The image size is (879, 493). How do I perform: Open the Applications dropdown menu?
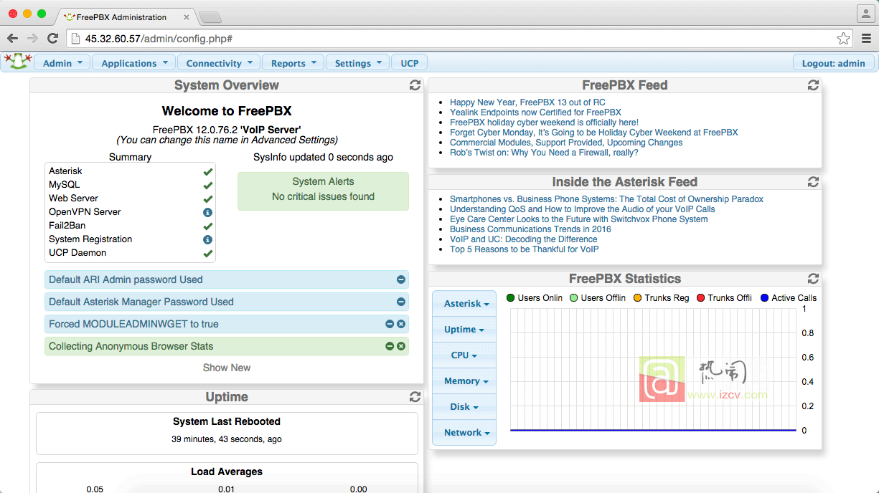coord(134,63)
